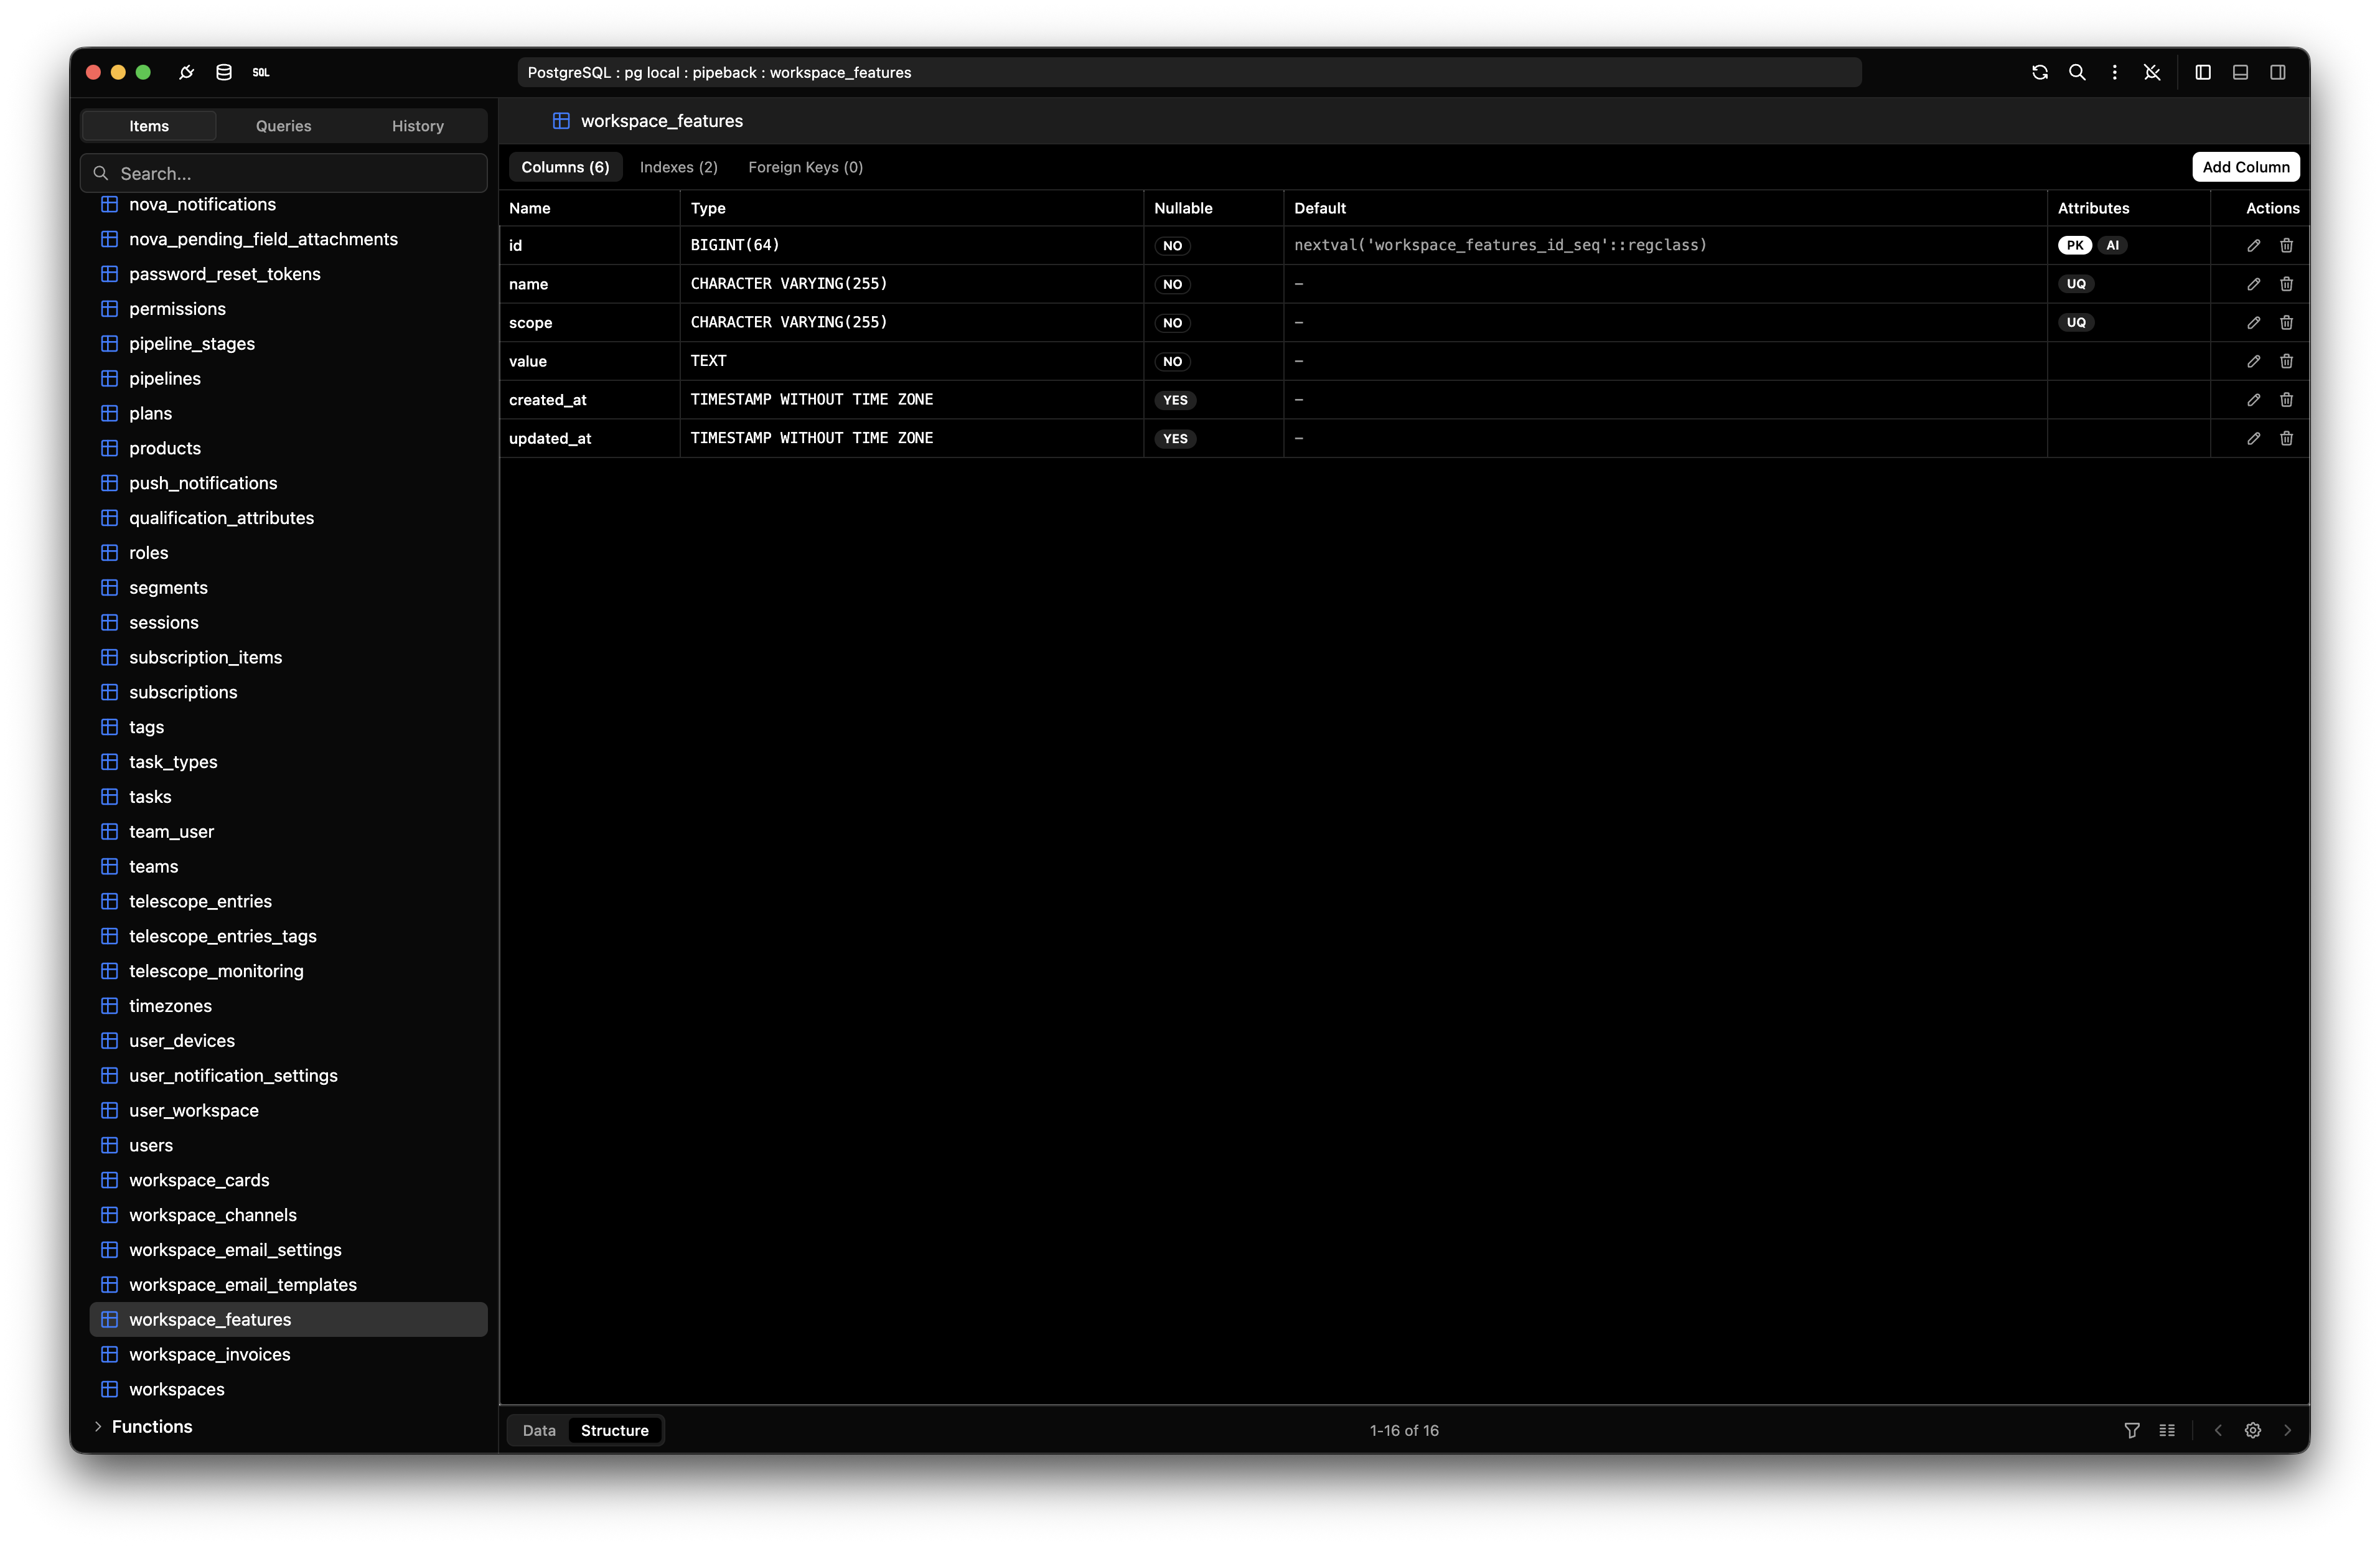Switch to the Queries tab
The image size is (2380, 1546).
[x=283, y=126]
